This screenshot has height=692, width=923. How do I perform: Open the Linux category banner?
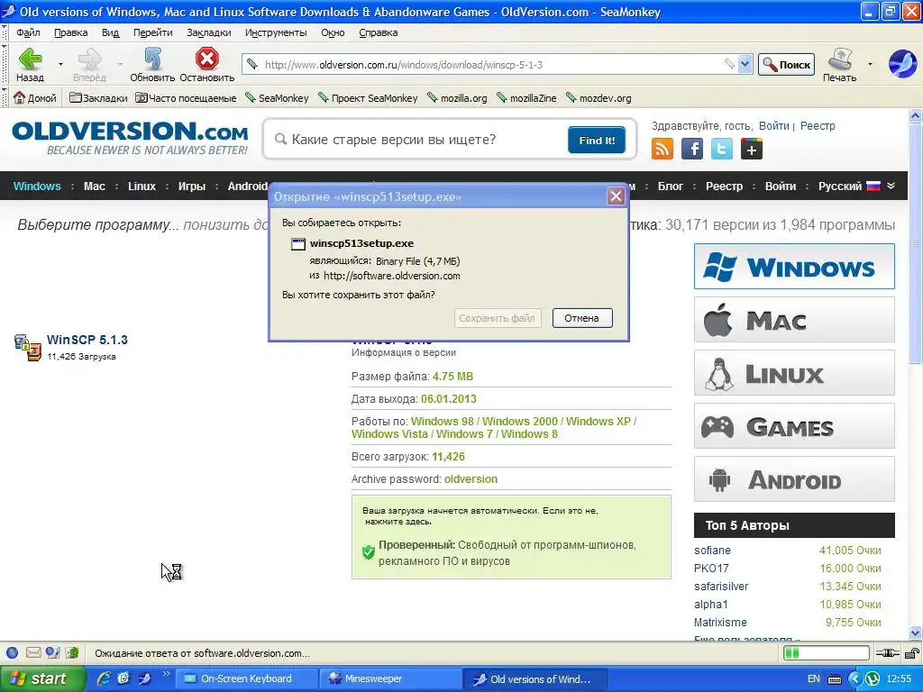(794, 373)
